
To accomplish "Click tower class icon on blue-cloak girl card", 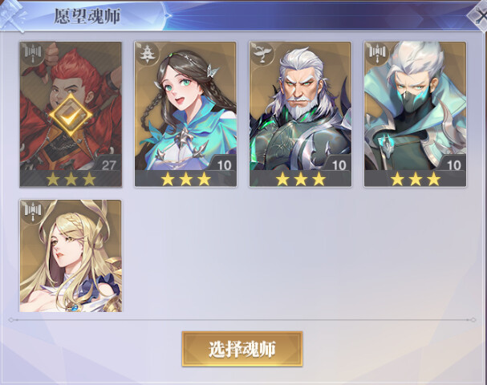I will [x=147, y=54].
